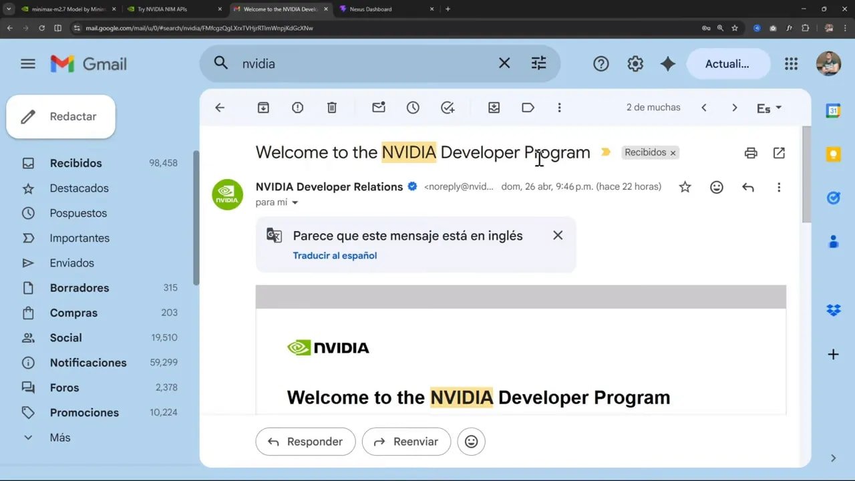Open Google Keep side panel icon
Viewport: 855px width, 481px height.
tap(833, 154)
